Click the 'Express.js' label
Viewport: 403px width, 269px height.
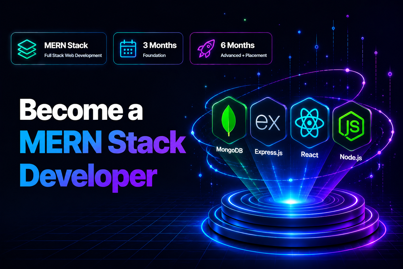[269, 152]
